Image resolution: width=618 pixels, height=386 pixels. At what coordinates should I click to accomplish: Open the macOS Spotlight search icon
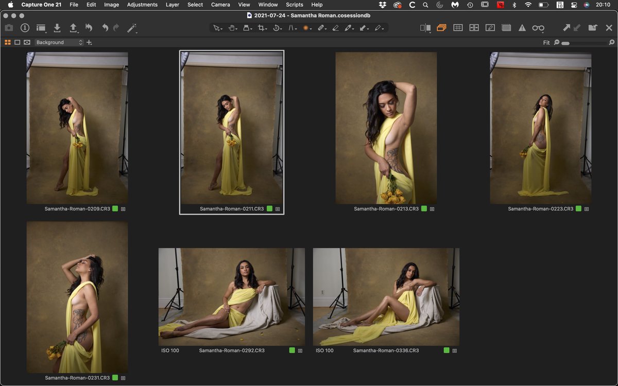tap(425, 5)
